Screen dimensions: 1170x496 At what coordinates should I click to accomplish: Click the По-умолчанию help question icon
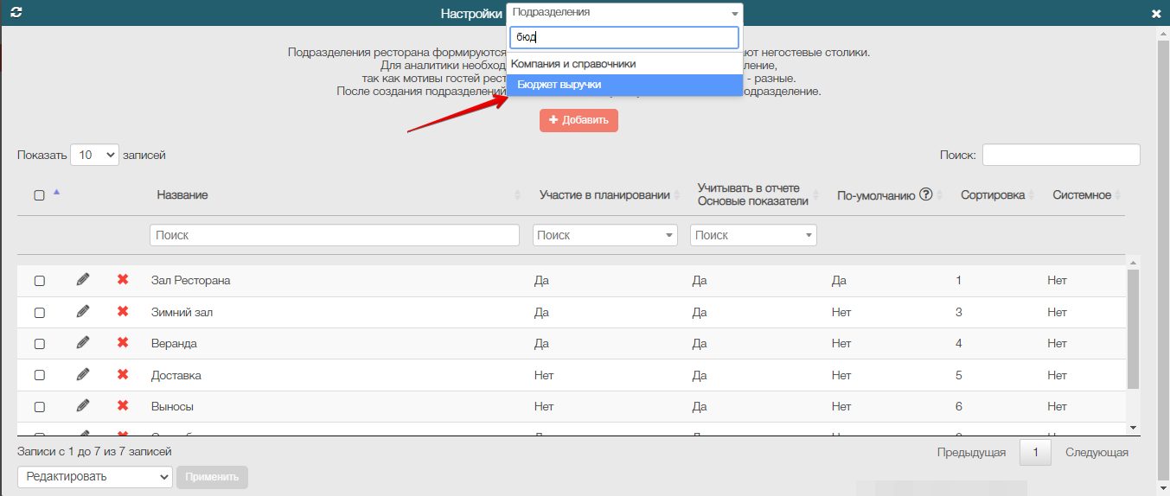click(926, 194)
